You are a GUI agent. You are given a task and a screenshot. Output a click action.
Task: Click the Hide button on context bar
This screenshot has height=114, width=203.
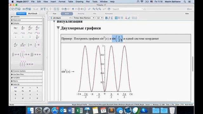187,14
